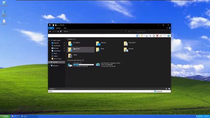The height and width of the screenshot is (118, 210).
Task: Open the File menu tab
Action: 51,28
